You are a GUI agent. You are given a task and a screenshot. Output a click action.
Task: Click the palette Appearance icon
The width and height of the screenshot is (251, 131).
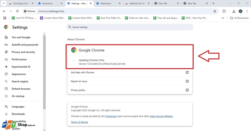click(6, 74)
